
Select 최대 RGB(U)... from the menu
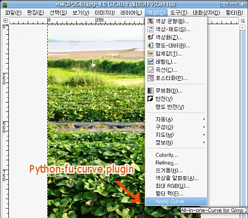point(176,186)
